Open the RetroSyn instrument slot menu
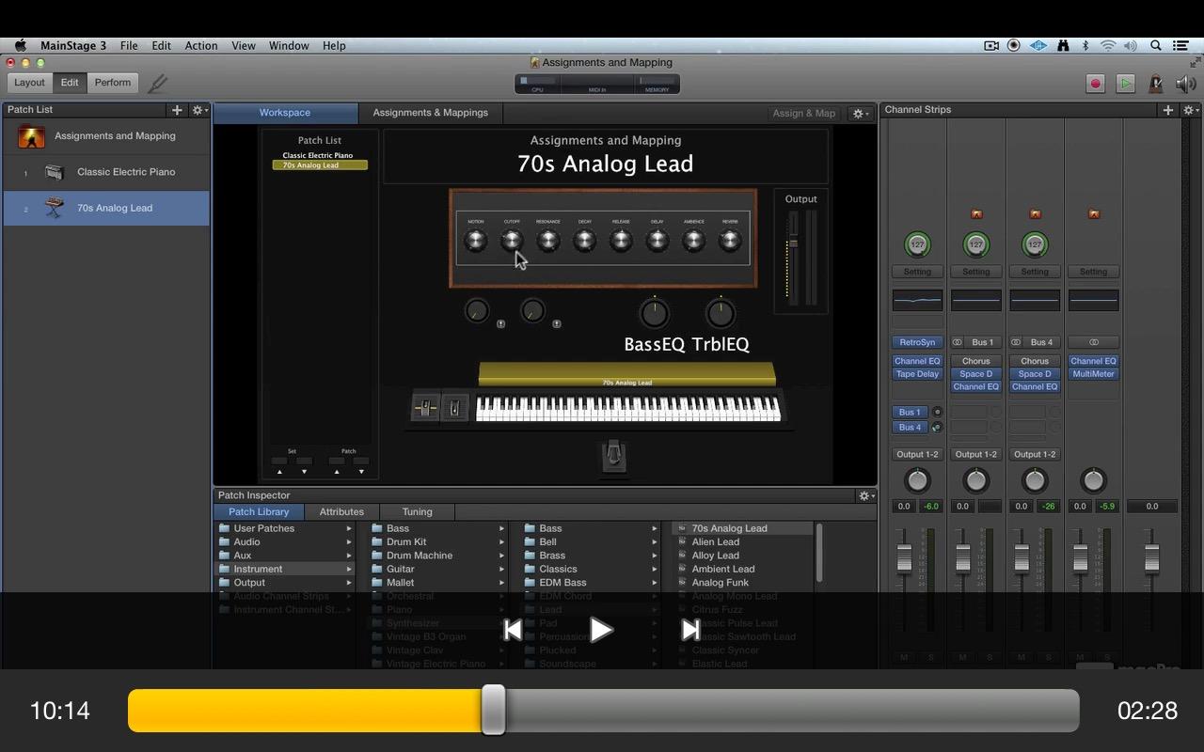 (917, 342)
